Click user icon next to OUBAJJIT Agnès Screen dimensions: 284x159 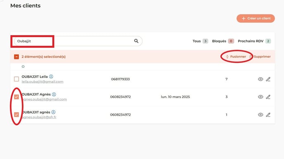[54, 94]
